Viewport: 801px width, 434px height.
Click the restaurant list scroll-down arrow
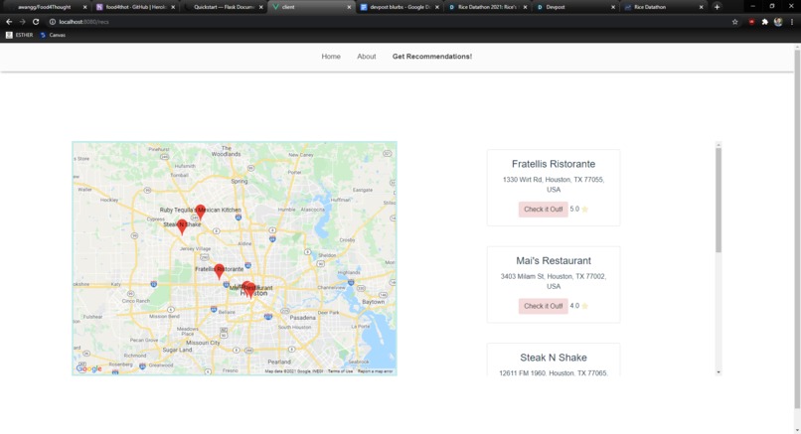[719, 372]
